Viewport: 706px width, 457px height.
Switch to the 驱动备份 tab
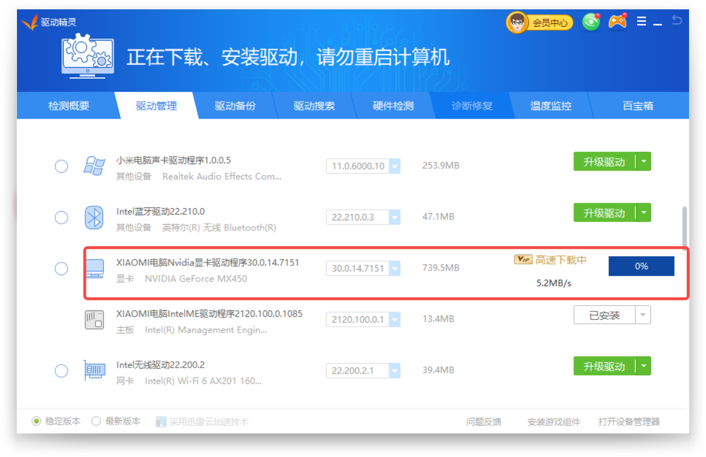tap(235, 106)
